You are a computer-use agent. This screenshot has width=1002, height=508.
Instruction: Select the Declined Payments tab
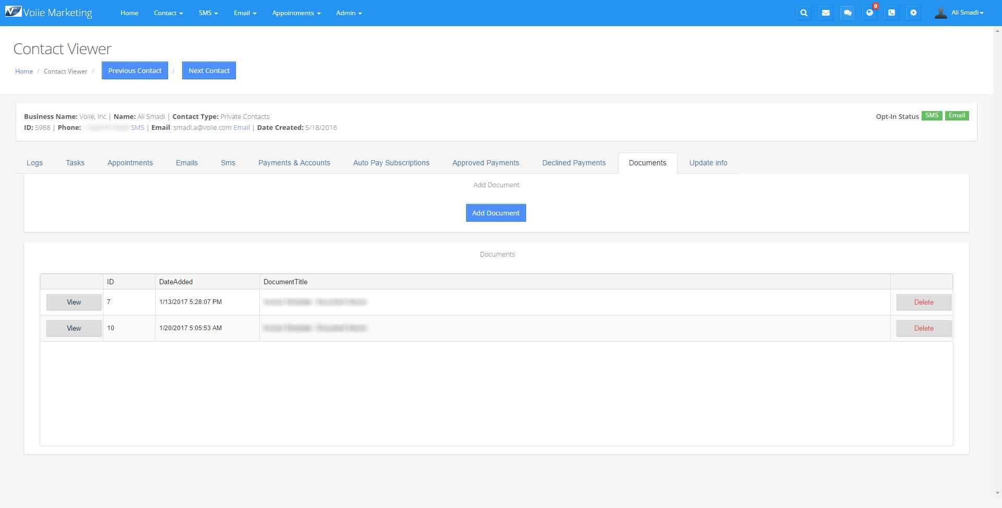tap(574, 163)
